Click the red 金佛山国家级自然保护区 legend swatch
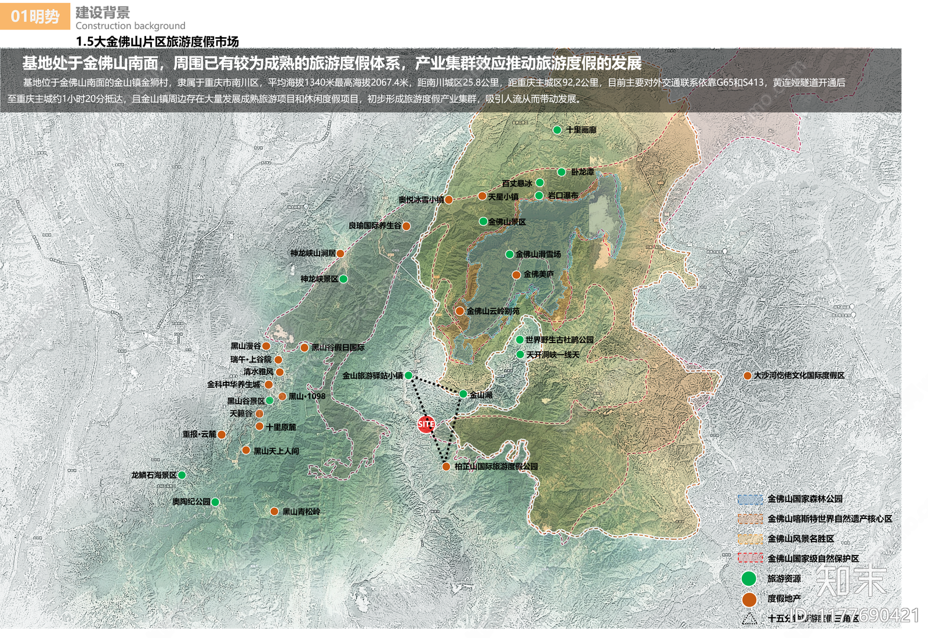Image resolution: width=928 pixels, height=638 pixels. click(x=750, y=558)
